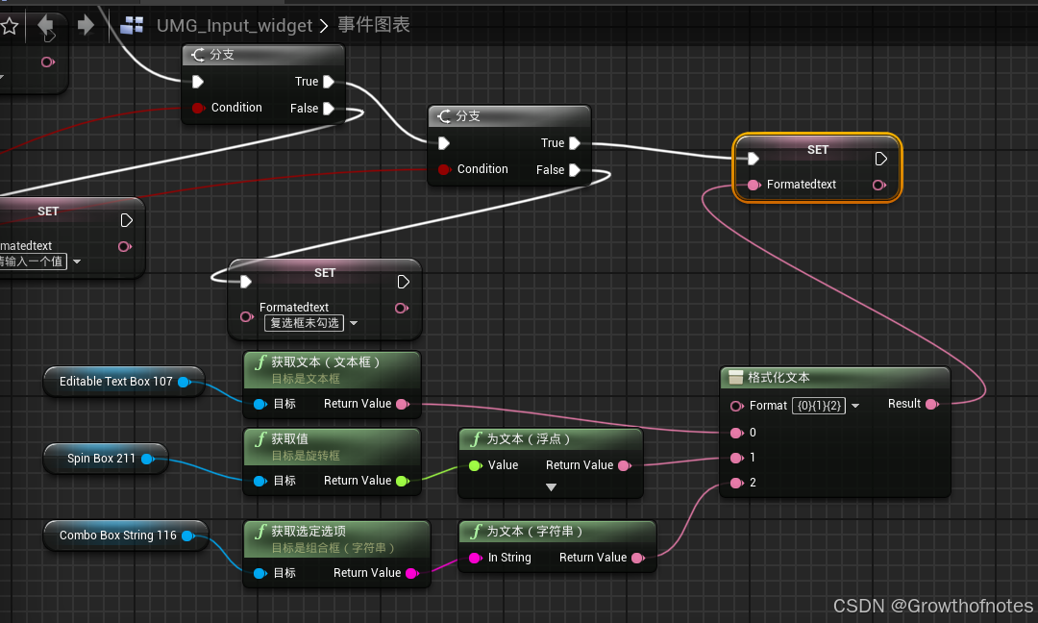Click the pink output pin on left partial SET node

click(x=124, y=246)
